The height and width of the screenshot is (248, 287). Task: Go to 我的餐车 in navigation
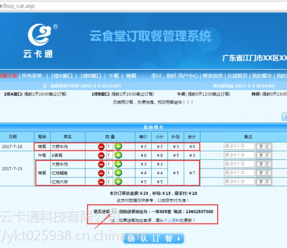coord(262,76)
